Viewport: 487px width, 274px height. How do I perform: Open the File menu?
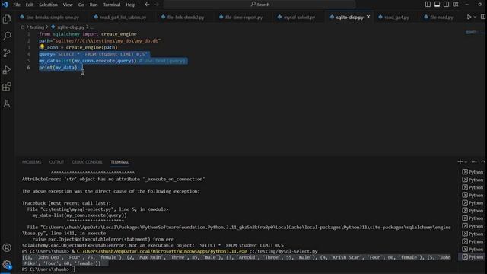[x=17, y=5]
